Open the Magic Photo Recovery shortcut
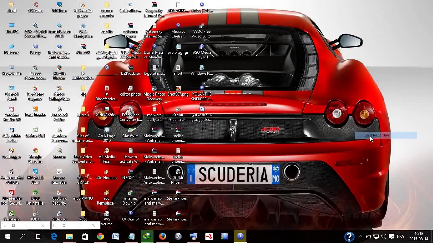Screen dimensions: 433x243 (x=154, y=94)
